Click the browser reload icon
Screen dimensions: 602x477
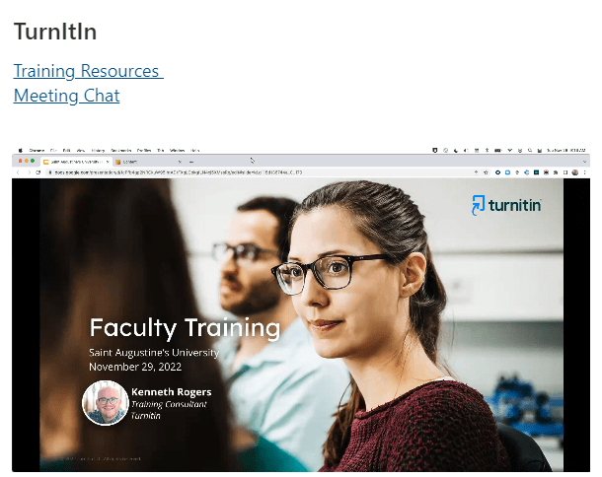point(38,172)
